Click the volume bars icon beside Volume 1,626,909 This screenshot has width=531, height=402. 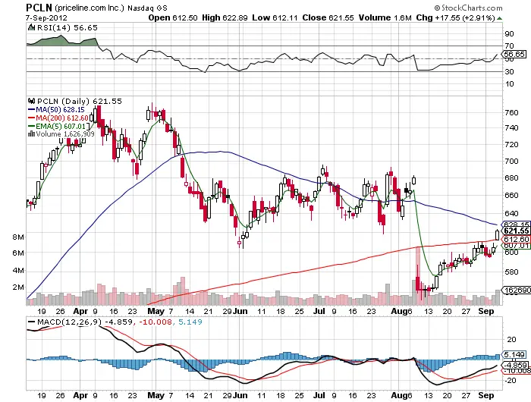pyautogui.click(x=32, y=133)
